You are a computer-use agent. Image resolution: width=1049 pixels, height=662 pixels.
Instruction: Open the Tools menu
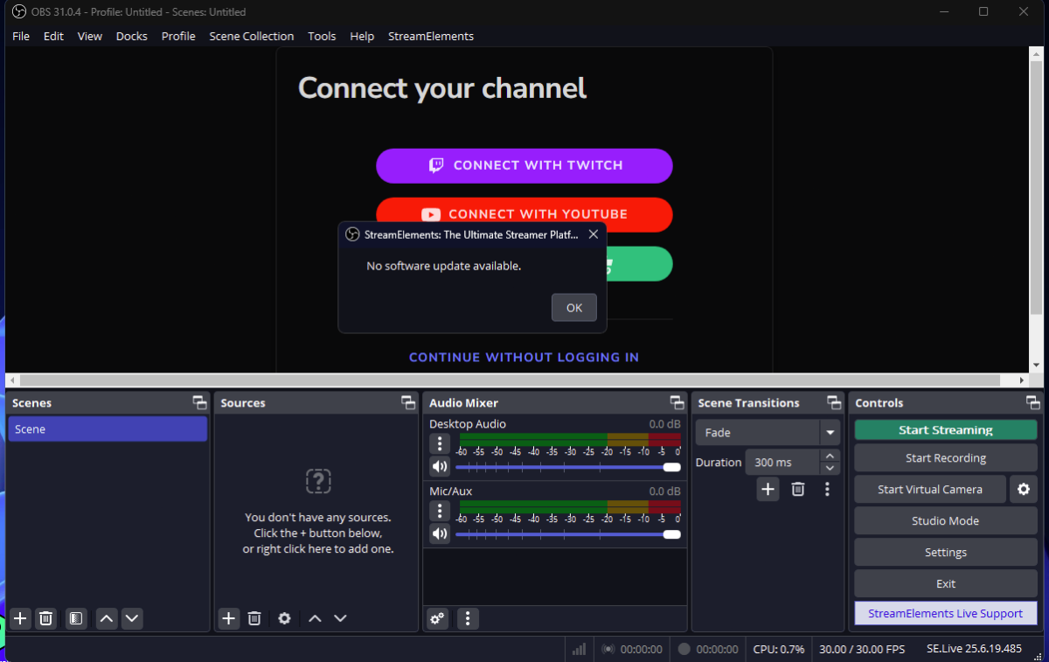[x=322, y=36]
